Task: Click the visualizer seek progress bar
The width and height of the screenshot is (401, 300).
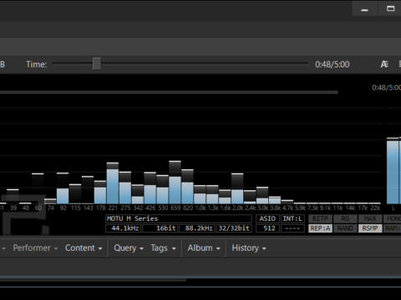Action: [x=169, y=92]
